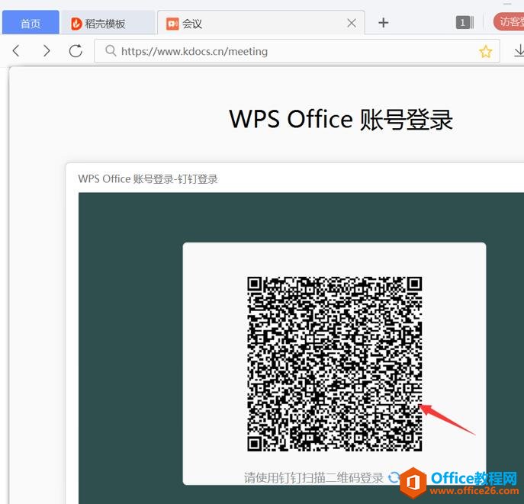Click the 稻壳 logo icon on tab

coord(76,24)
